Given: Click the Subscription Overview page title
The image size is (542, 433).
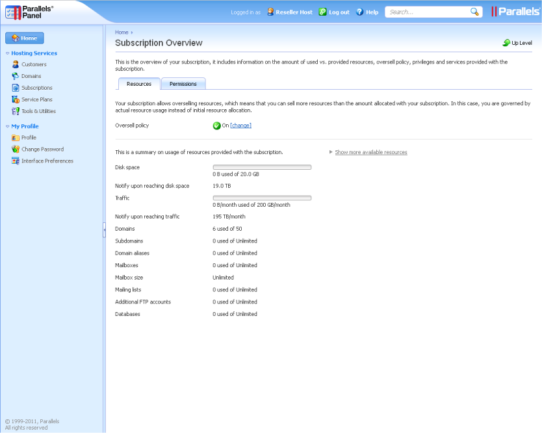Looking at the screenshot, I should pyautogui.click(x=159, y=43).
